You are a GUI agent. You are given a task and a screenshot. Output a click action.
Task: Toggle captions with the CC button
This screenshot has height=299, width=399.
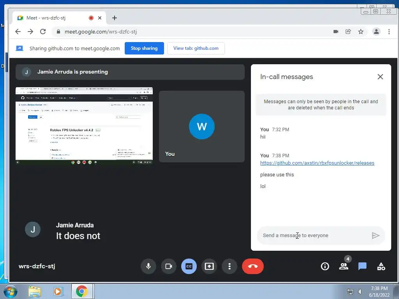point(189,266)
